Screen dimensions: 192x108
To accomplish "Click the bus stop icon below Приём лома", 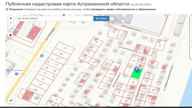I will click(17, 74).
